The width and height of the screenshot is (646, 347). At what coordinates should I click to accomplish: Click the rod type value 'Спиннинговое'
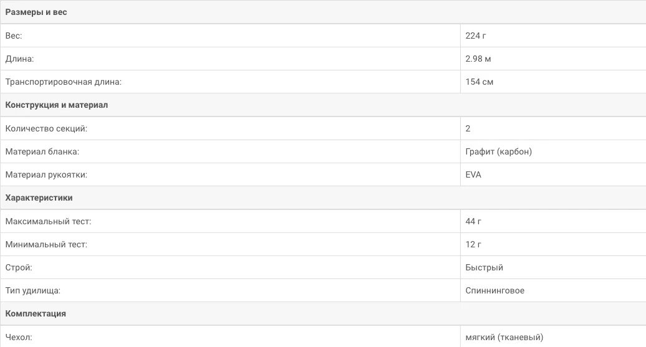(495, 290)
